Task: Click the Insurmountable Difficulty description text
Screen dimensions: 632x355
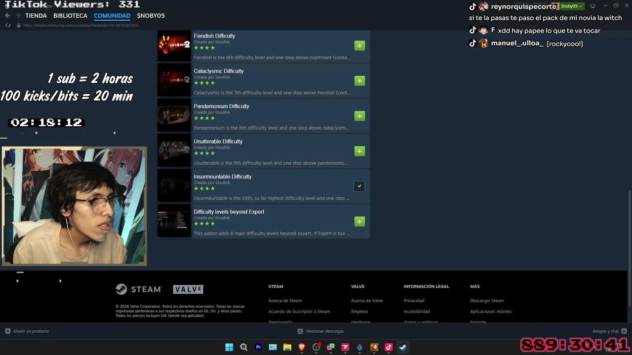Action: (x=272, y=198)
